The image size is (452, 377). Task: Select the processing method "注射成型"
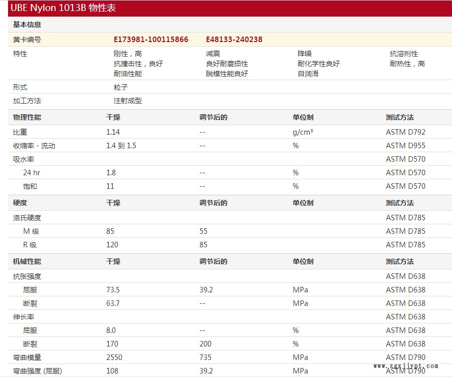point(128,101)
